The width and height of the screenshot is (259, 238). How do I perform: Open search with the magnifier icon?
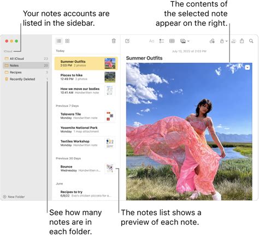(x=251, y=41)
